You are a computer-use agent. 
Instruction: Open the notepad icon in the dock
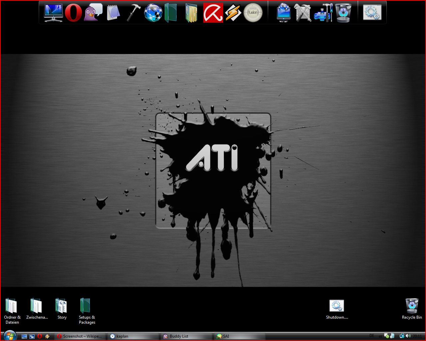click(113, 13)
